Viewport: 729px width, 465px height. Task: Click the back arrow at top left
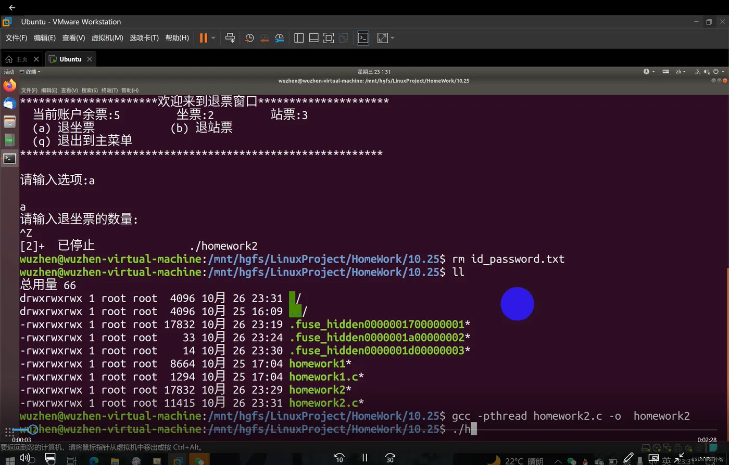[12, 7]
